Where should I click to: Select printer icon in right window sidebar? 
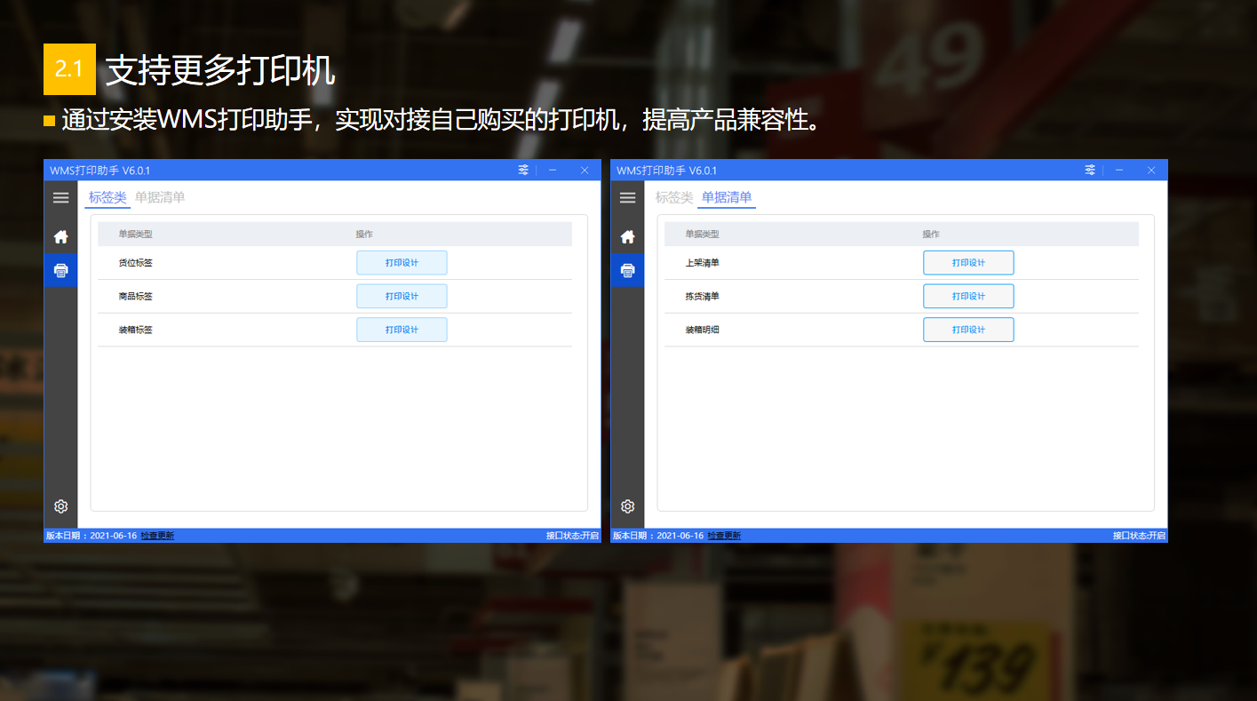tap(627, 270)
